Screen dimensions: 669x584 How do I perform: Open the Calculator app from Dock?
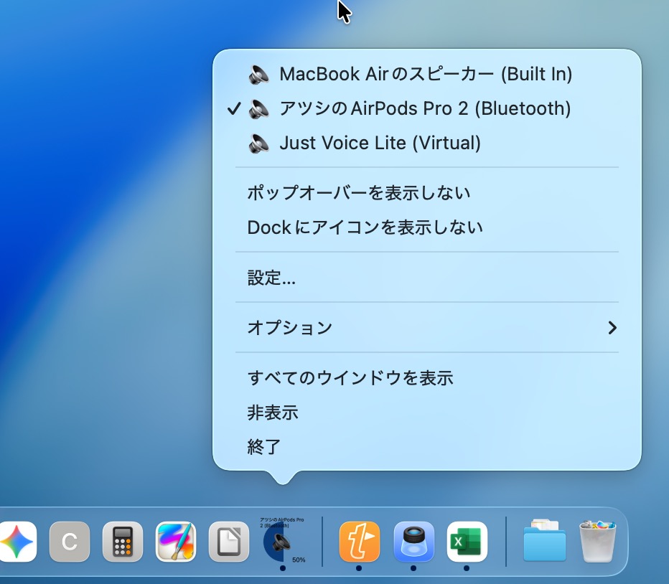[123, 542]
